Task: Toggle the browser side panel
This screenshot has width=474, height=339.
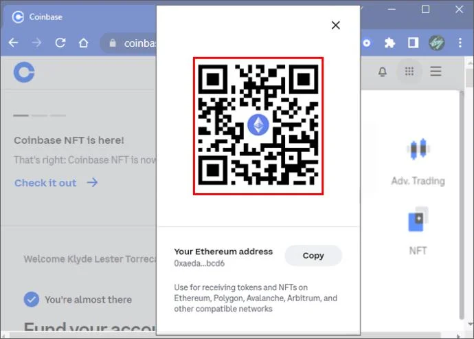Action: click(x=413, y=43)
